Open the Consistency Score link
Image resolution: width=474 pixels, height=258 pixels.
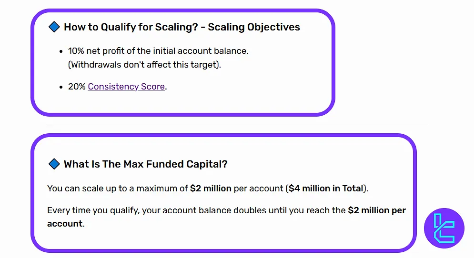pyautogui.click(x=126, y=87)
